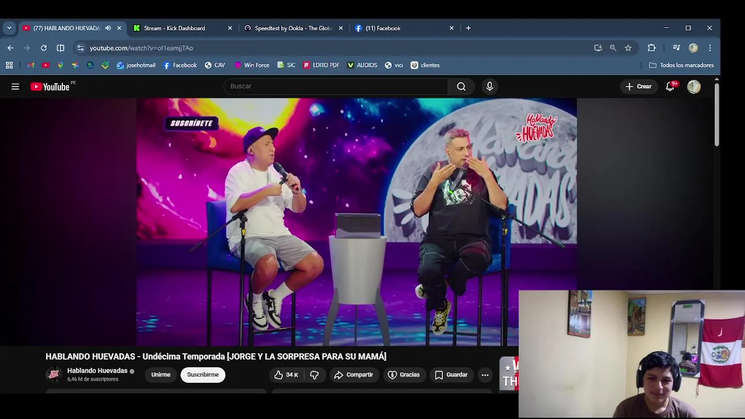The image size is (745, 419).
Task: Open the clientes bookmark
Action: click(425, 65)
